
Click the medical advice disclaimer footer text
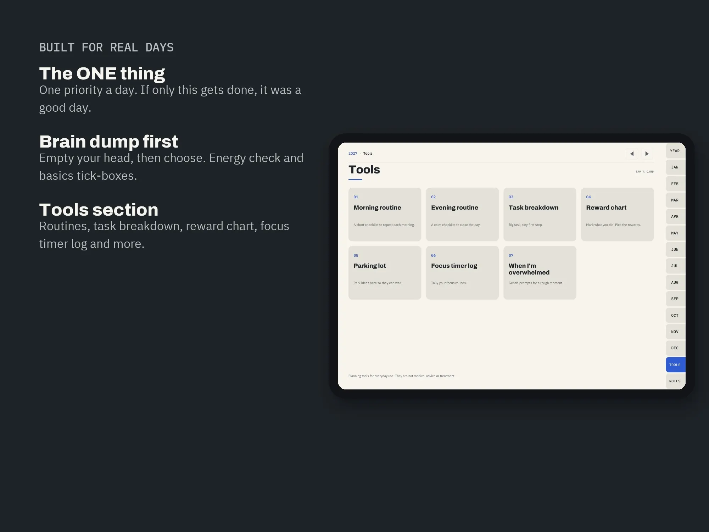coord(402,376)
